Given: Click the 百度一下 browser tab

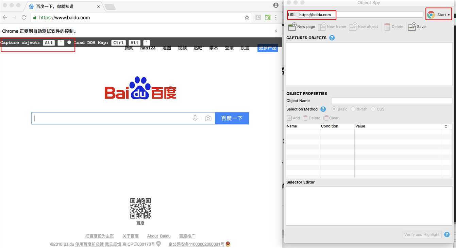Looking at the screenshot, I should (64, 6).
